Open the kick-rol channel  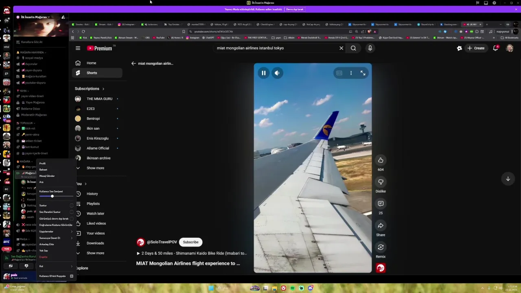point(30,129)
